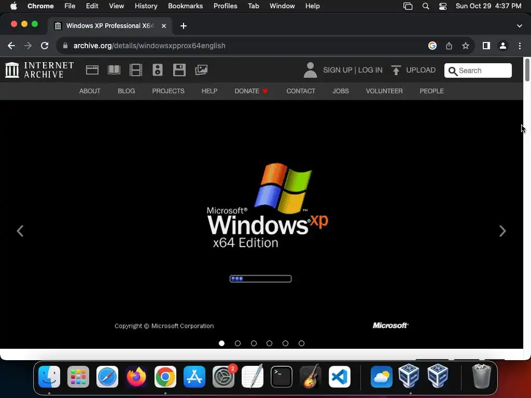Screen dimensions: 531x398
Task: Expand tab search dropdown arrow
Action: (520, 26)
